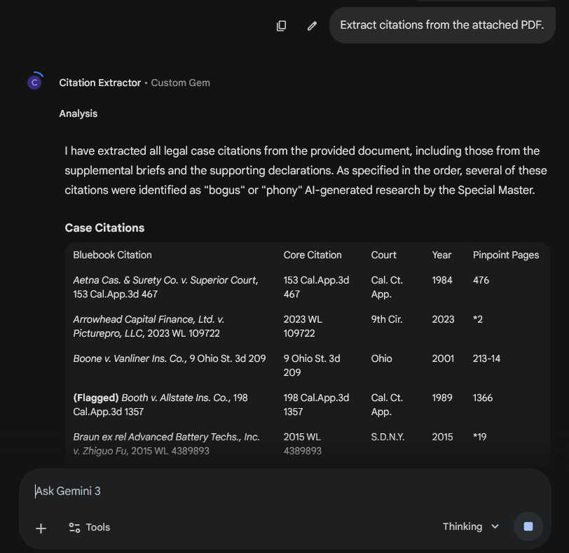Stop response generation with the stop icon
The width and height of the screenshot is (569, 553).
528,526
